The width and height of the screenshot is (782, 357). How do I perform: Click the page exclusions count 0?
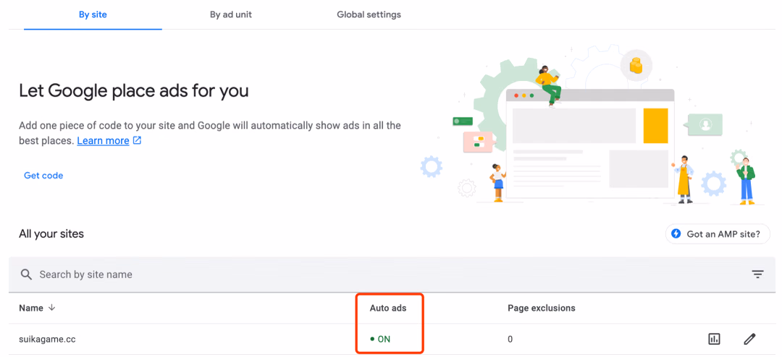510,340
